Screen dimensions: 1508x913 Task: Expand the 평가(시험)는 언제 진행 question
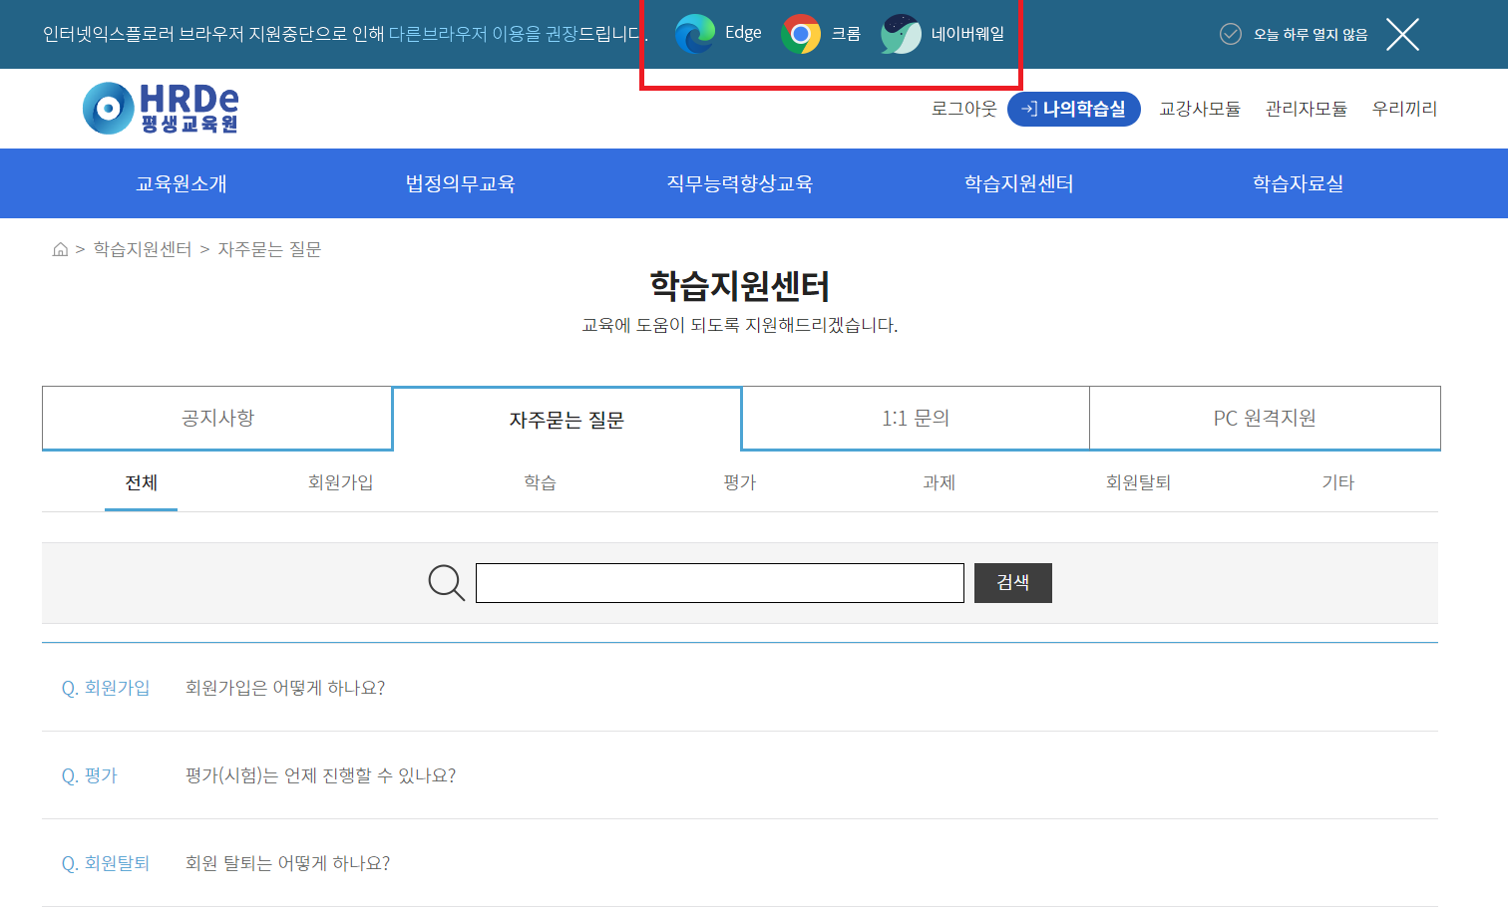[x=320, y=775]
